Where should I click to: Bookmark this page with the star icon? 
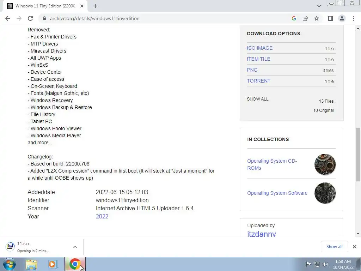click(x=317, y=18)
